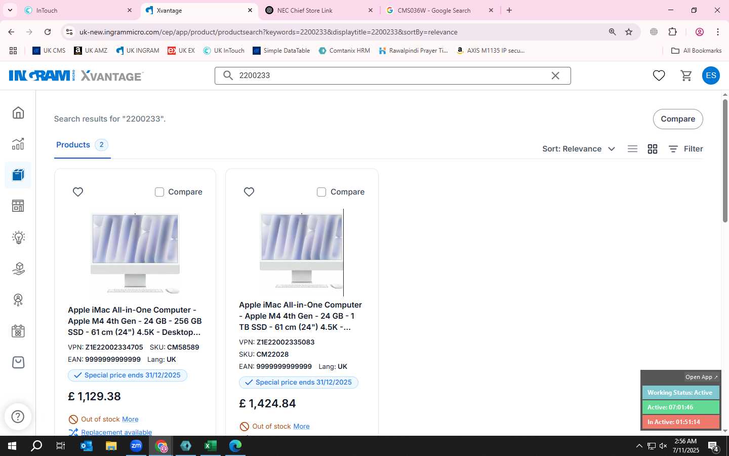The width and height of the screenshot is (729, 456).
Task: Open the stacked cube sidebar icon
Action: [x=18, y=269]
